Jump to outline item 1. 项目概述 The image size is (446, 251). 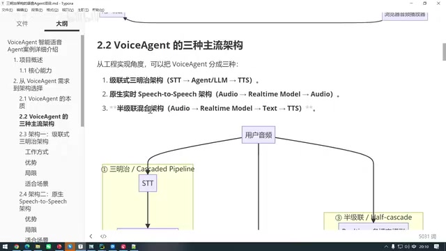click(x=28, y=60)
